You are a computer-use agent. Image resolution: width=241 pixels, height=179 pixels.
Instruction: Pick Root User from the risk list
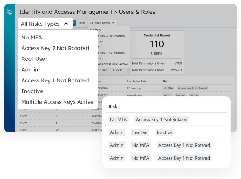[x=35, y=59]
